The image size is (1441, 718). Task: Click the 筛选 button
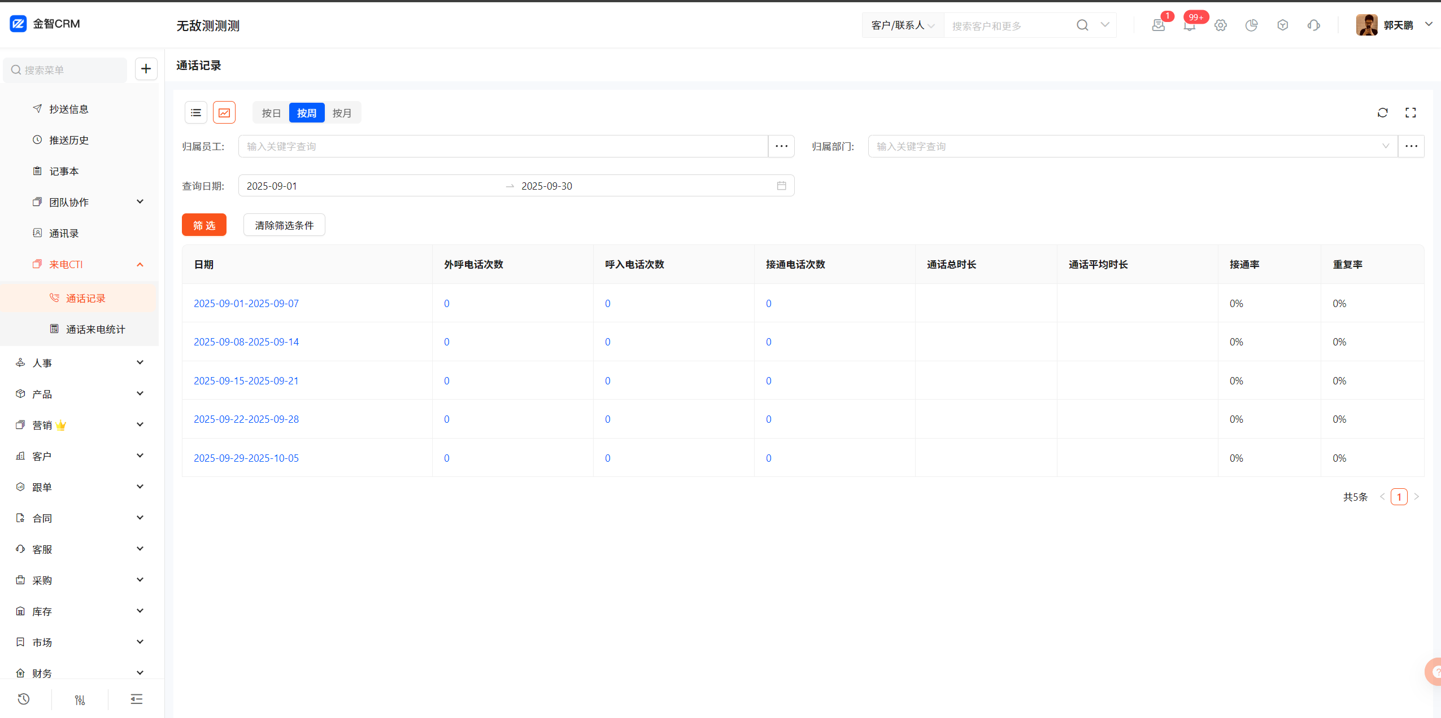(x=204, y=225)
